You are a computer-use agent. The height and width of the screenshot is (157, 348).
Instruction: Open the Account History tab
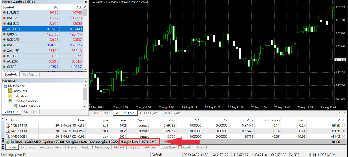[x=51, y=147]
